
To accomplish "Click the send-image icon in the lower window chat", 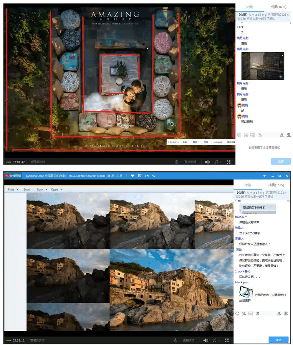I will click(x=251, y=314).
